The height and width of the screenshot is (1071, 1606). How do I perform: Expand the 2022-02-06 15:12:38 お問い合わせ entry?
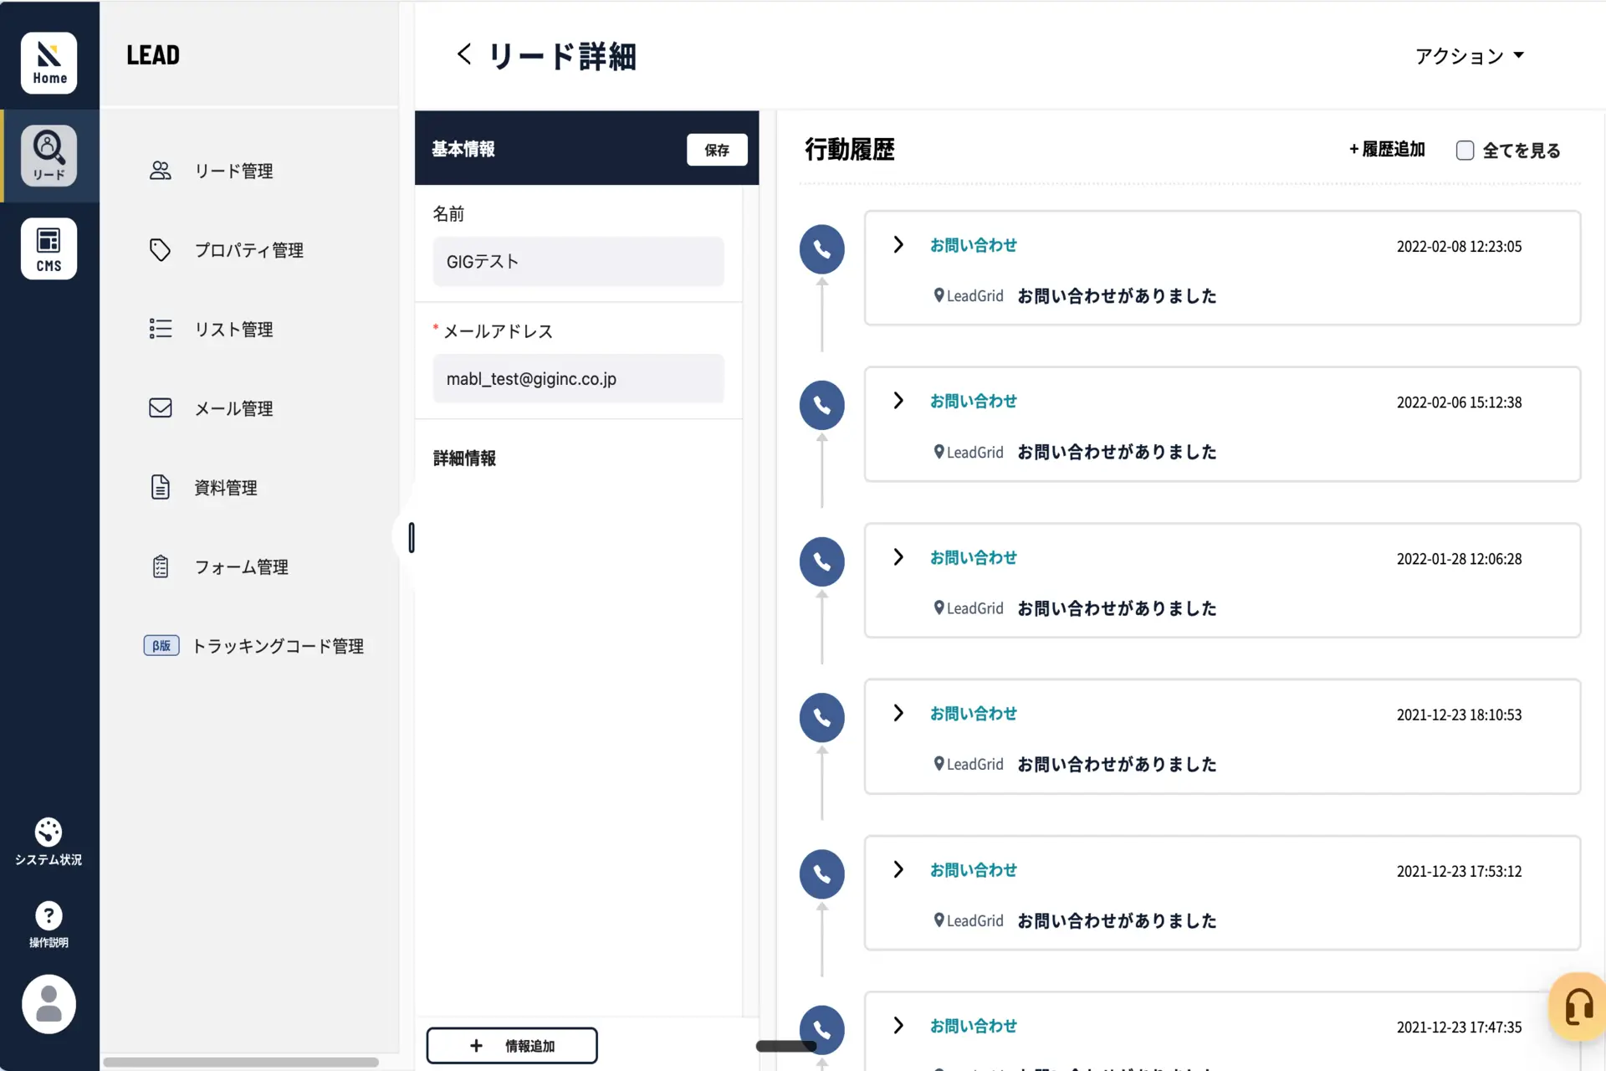898,401
